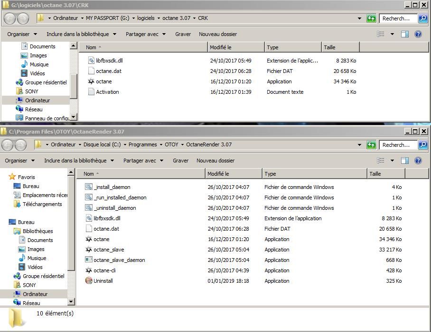431x332 pixels.
Task: Click search magnifier in OctaneRender window
Action: (x=423, y=145)
